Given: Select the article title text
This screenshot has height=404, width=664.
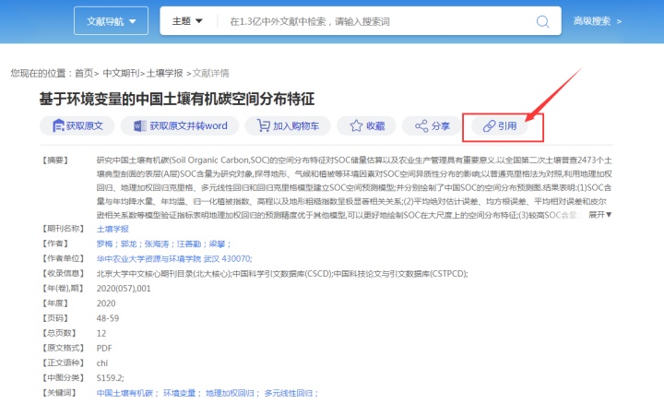Looking at the screenshot, I should coord(176,99).
